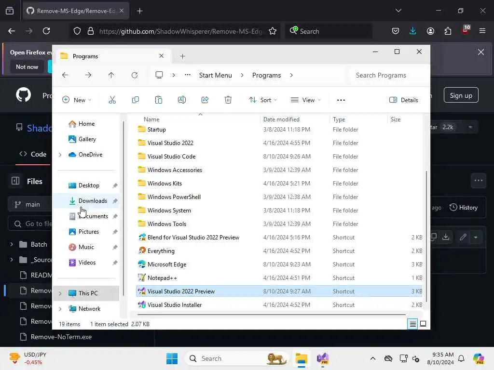Viewport: 494px width, 370px height.
Task: Expand the Batch folder on GitHub
Action: (12, 244)
